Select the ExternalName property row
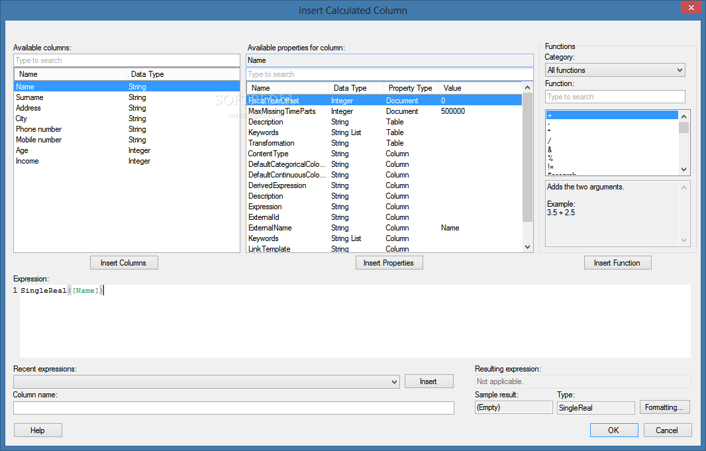The width and height of the screenshot is (706, 451). (270, 228)
